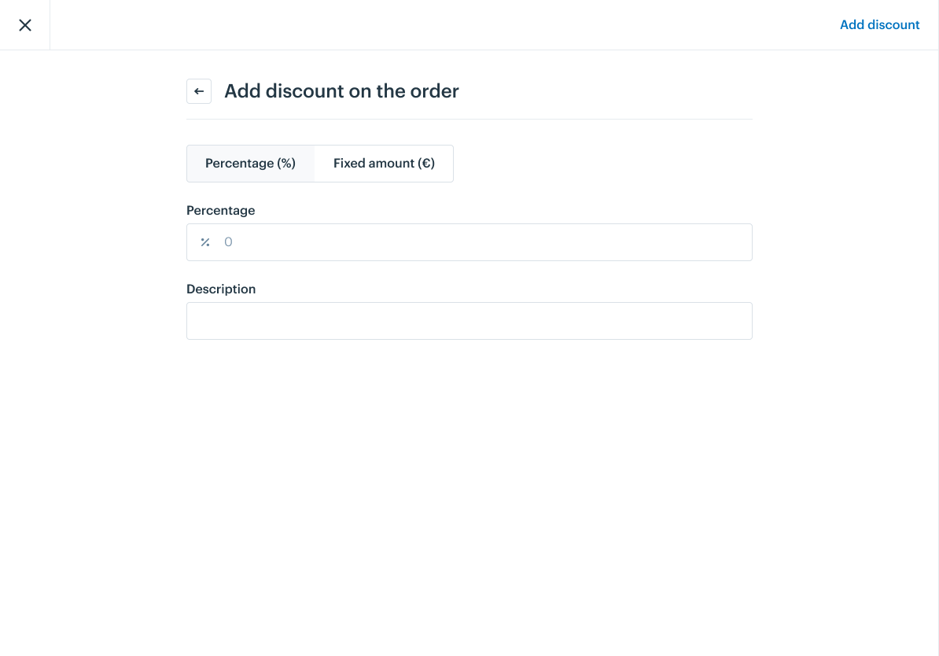Choose the euro fixed amount discount option
This screenshot has height=656, width=939.
pyautogui.click(x=384, y=164)
